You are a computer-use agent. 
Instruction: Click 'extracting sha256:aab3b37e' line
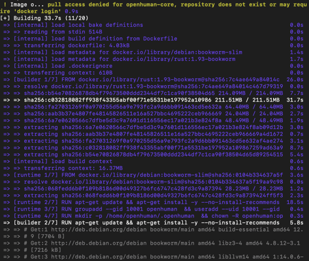154,134
